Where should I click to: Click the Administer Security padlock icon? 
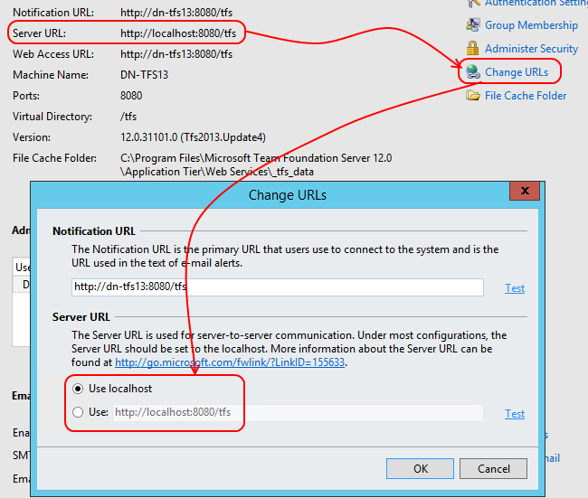472,49
